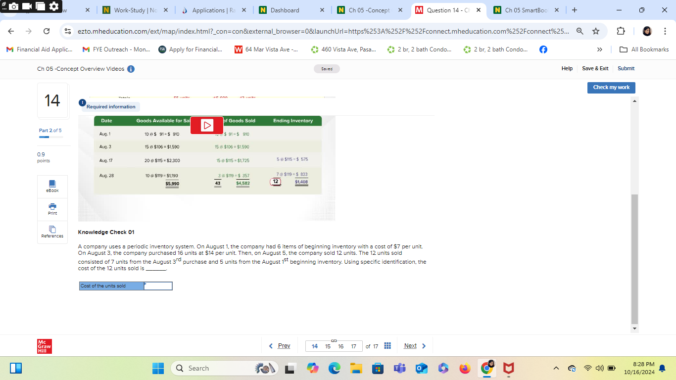Show more bookmarks with the overflow chevron
676x380 pixels.
click(x=600, y=49)
